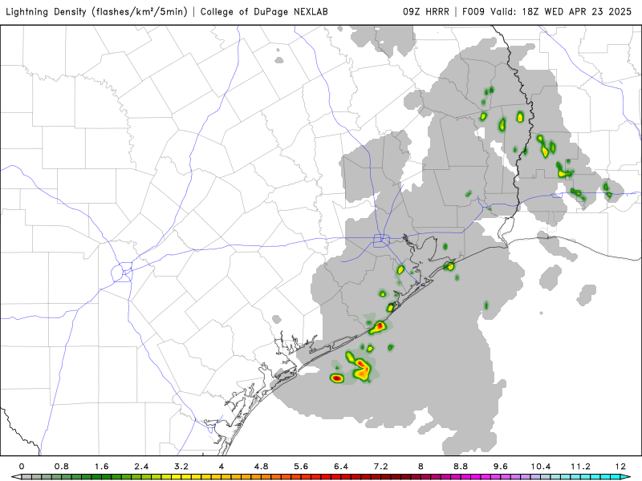Click the colorbar label "3.2"

tap(181, 467)
